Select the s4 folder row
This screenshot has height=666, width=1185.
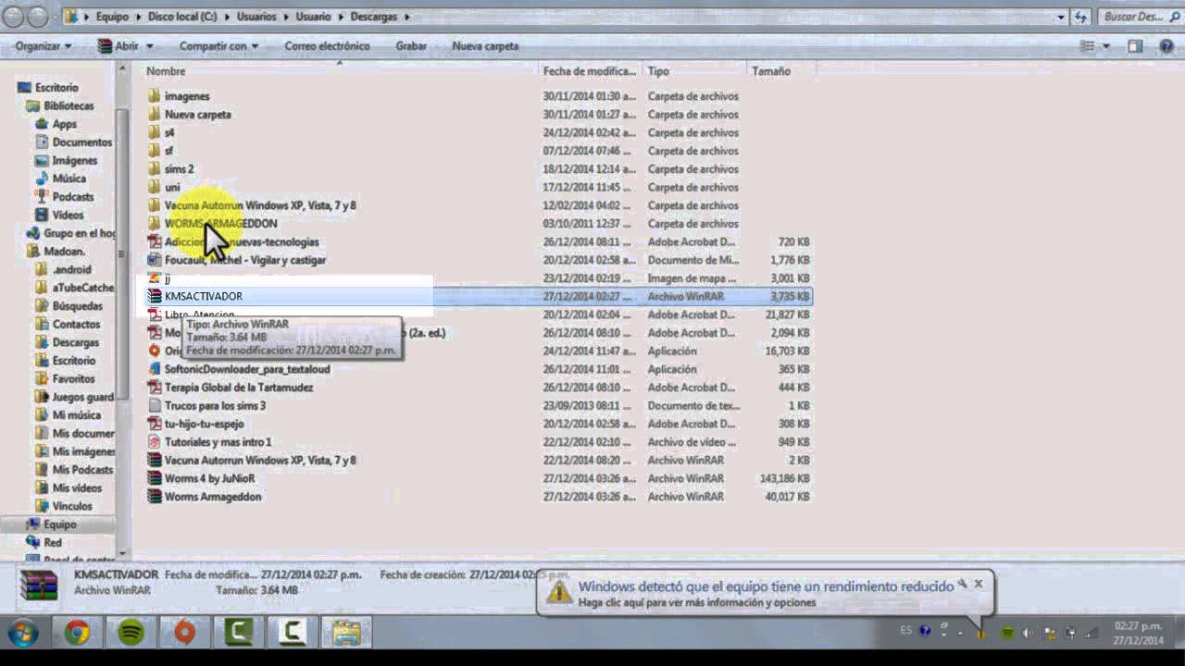(479, 132)
